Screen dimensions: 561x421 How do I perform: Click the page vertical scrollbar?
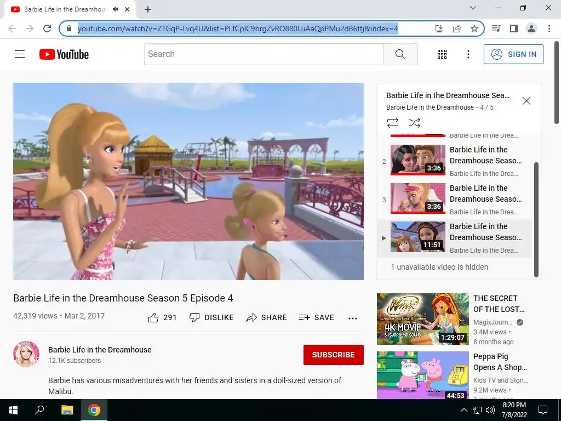[557, 83]
